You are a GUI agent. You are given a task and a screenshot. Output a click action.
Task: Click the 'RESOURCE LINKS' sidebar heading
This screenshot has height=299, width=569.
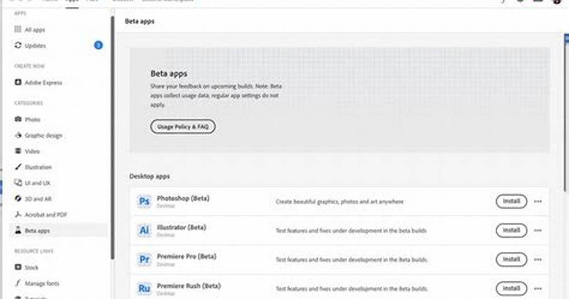(34, 251)
